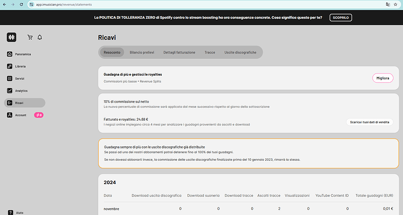The width and height of the screenshot is (403, 215).
Task: Click Totale guadagni (EUR) column header
Action: point(374,195)
